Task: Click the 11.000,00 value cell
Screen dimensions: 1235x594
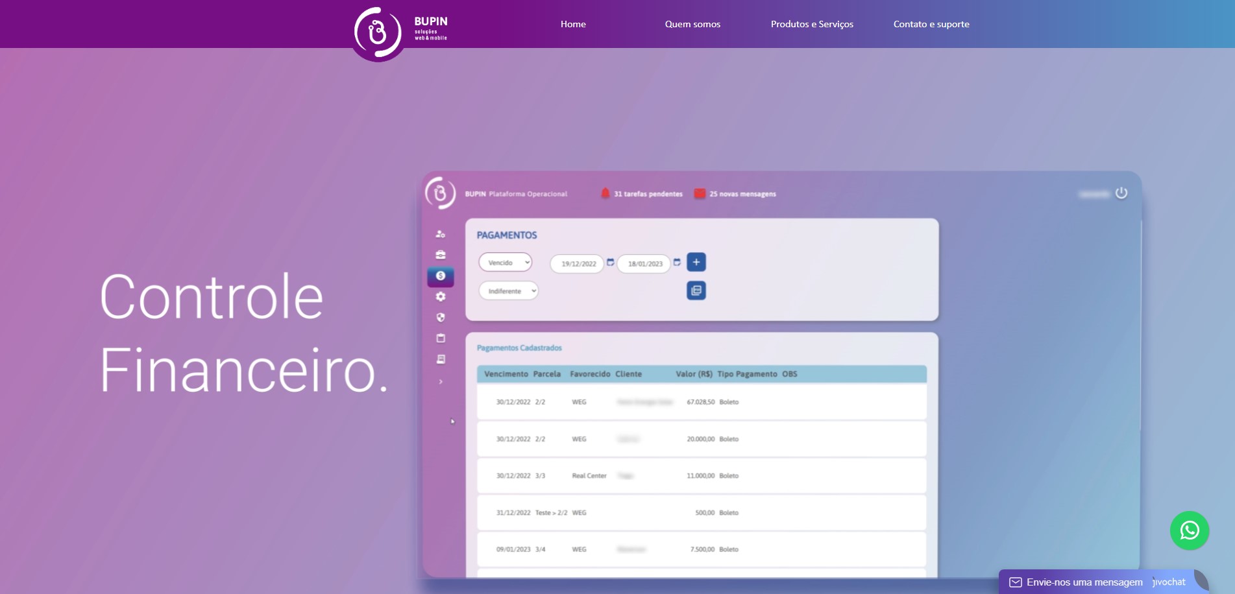Action: point(700,476)
